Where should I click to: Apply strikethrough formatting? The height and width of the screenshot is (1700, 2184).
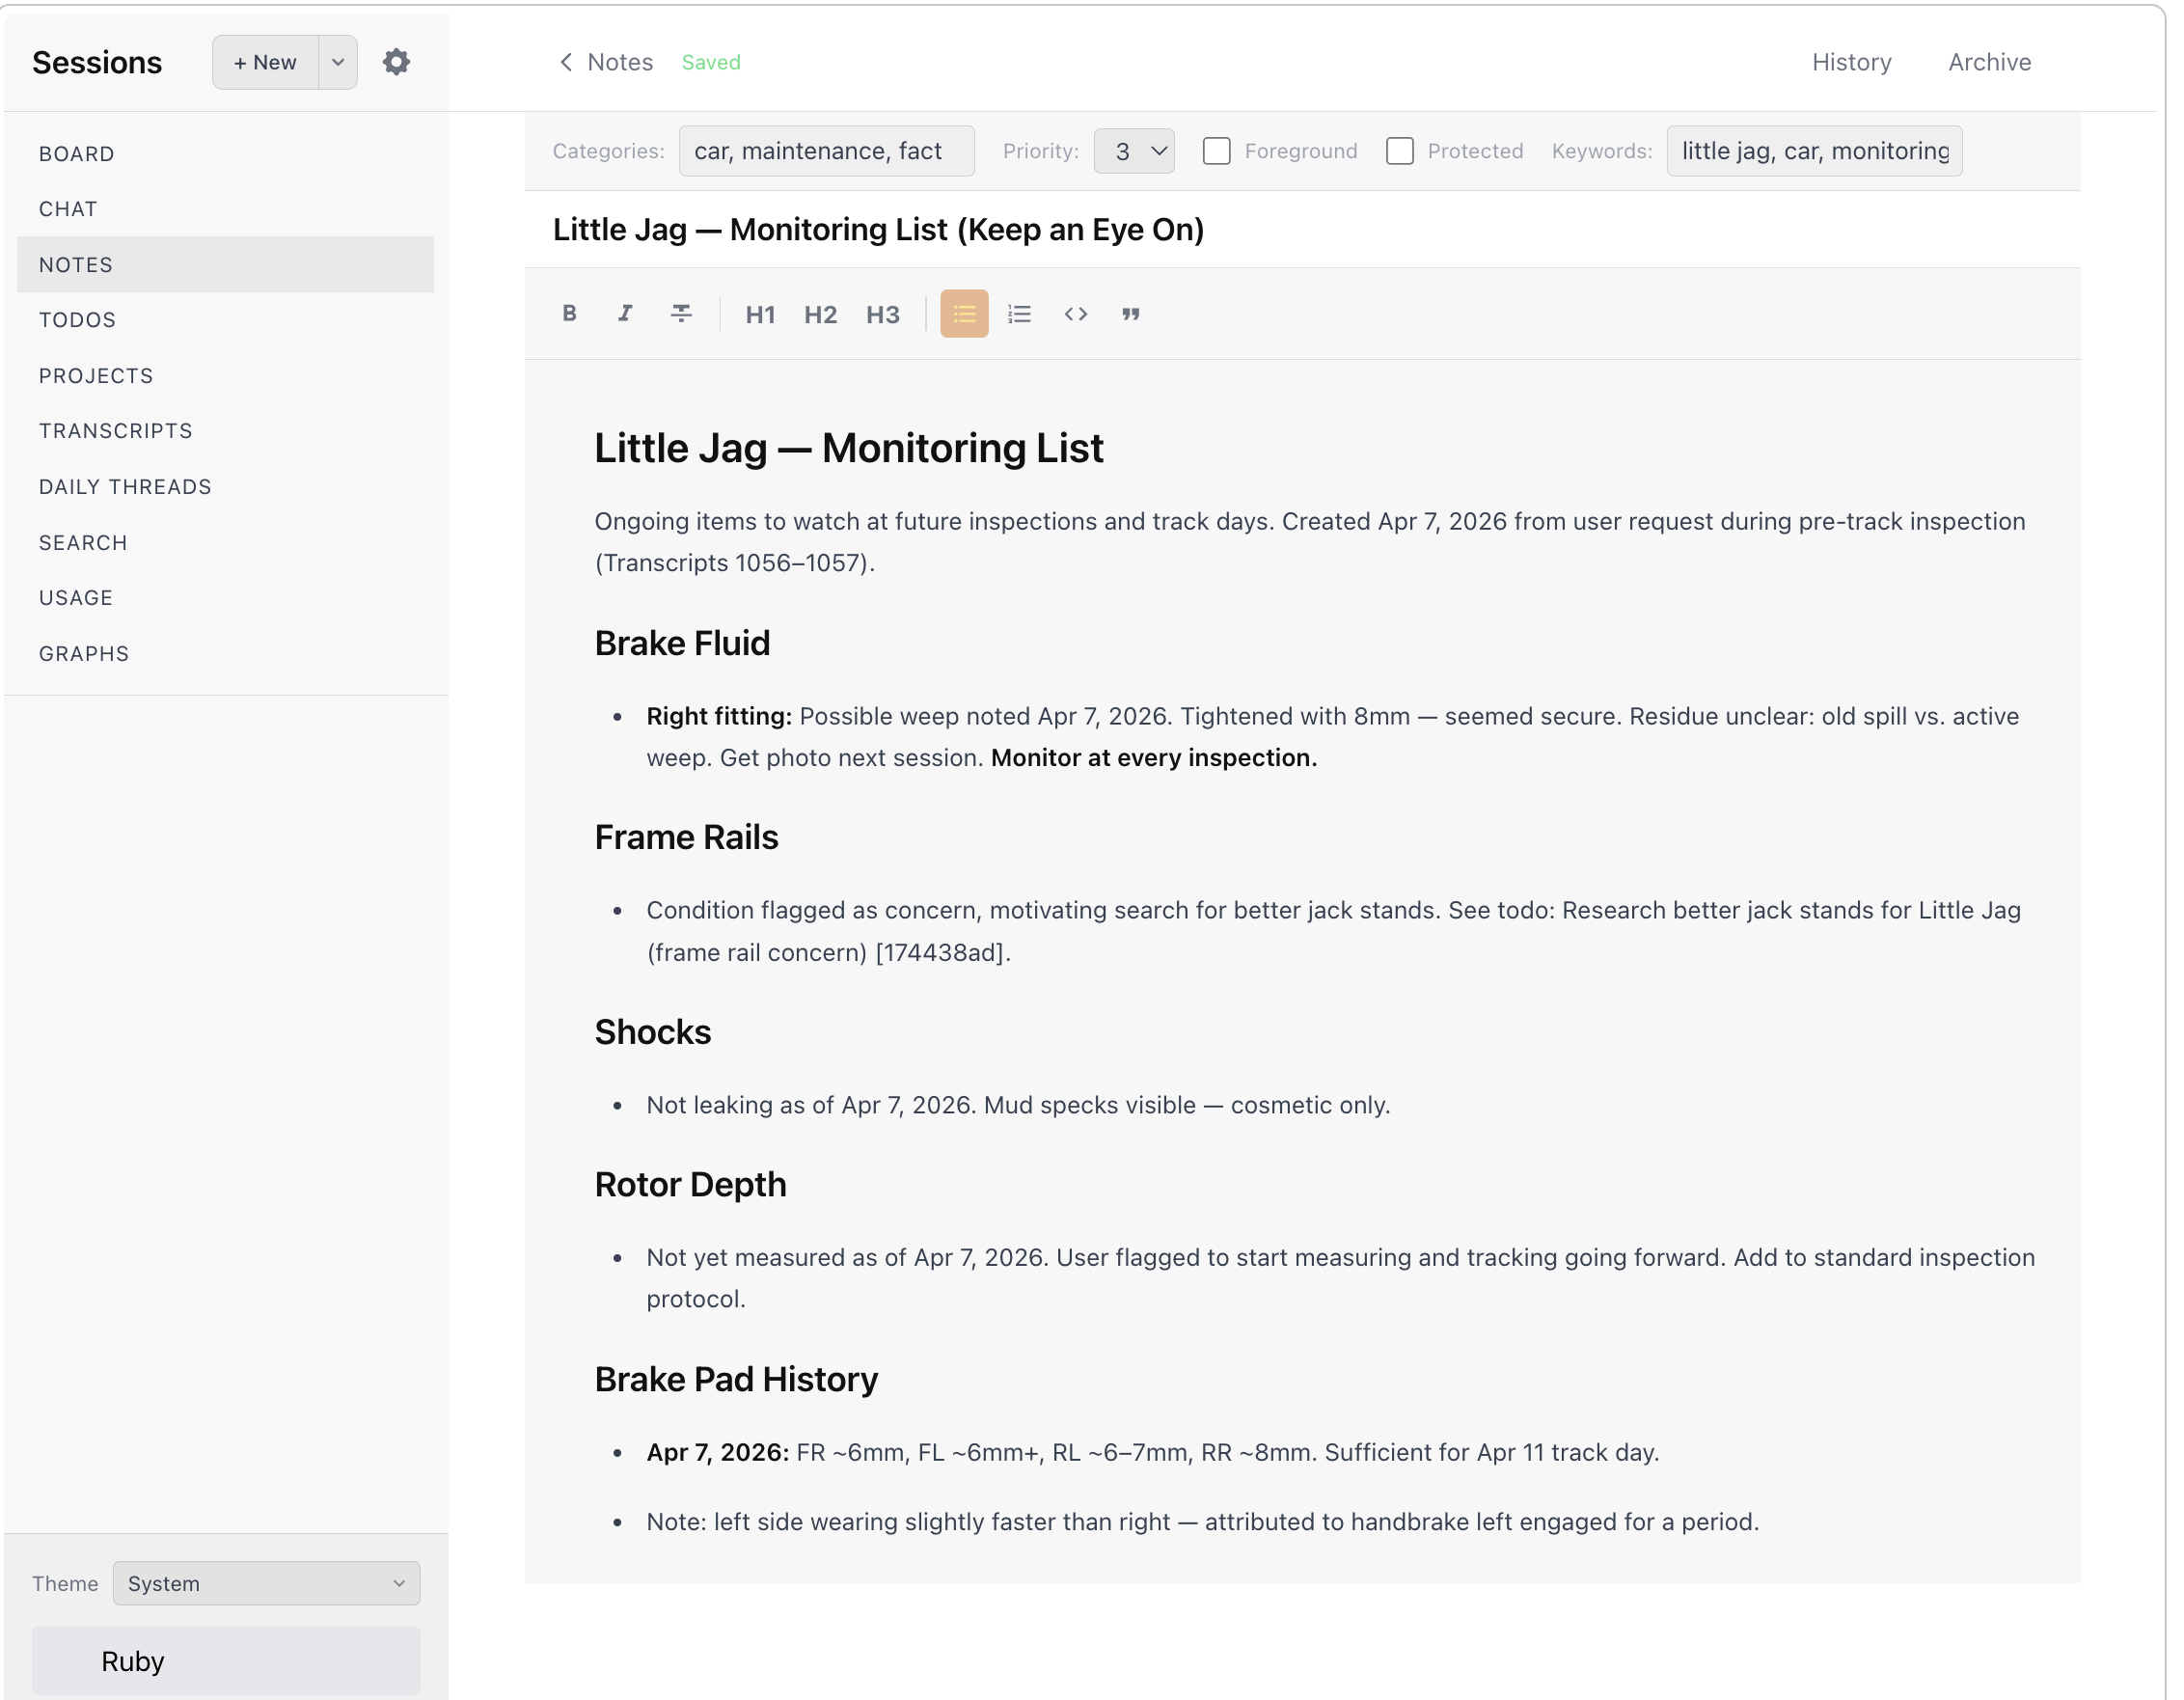click(681, 314)
